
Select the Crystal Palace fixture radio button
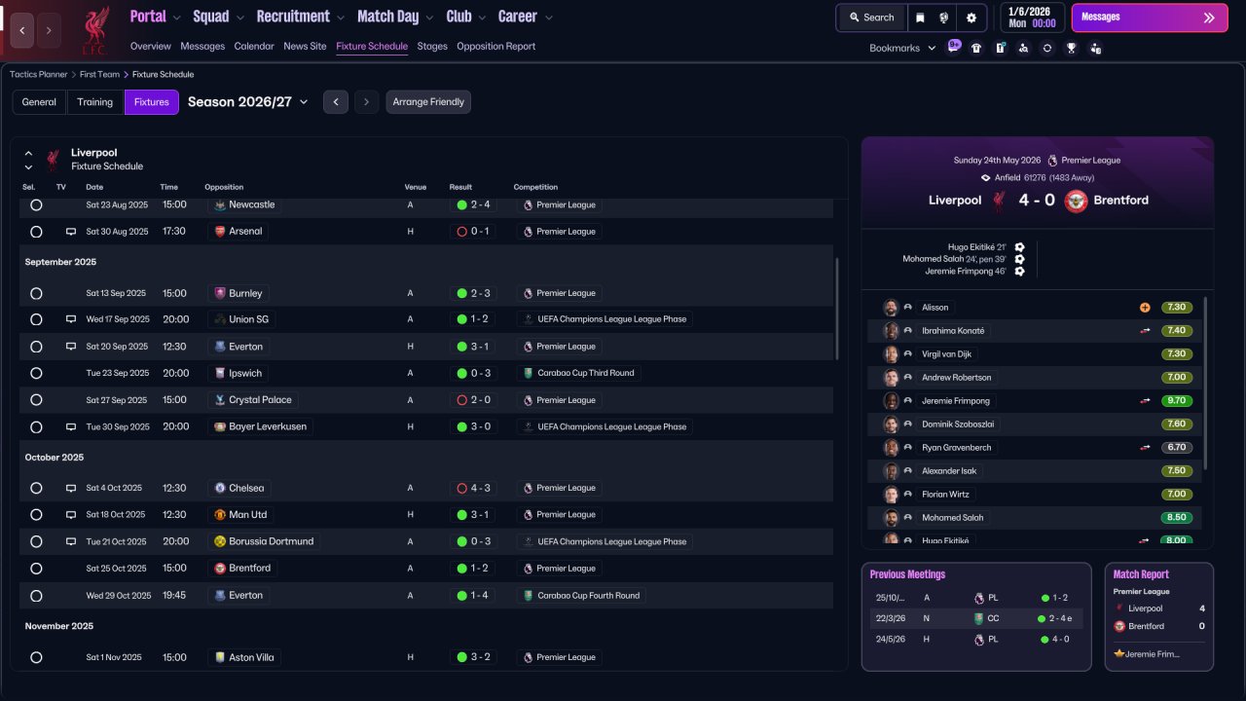click(x=36, y=400)
